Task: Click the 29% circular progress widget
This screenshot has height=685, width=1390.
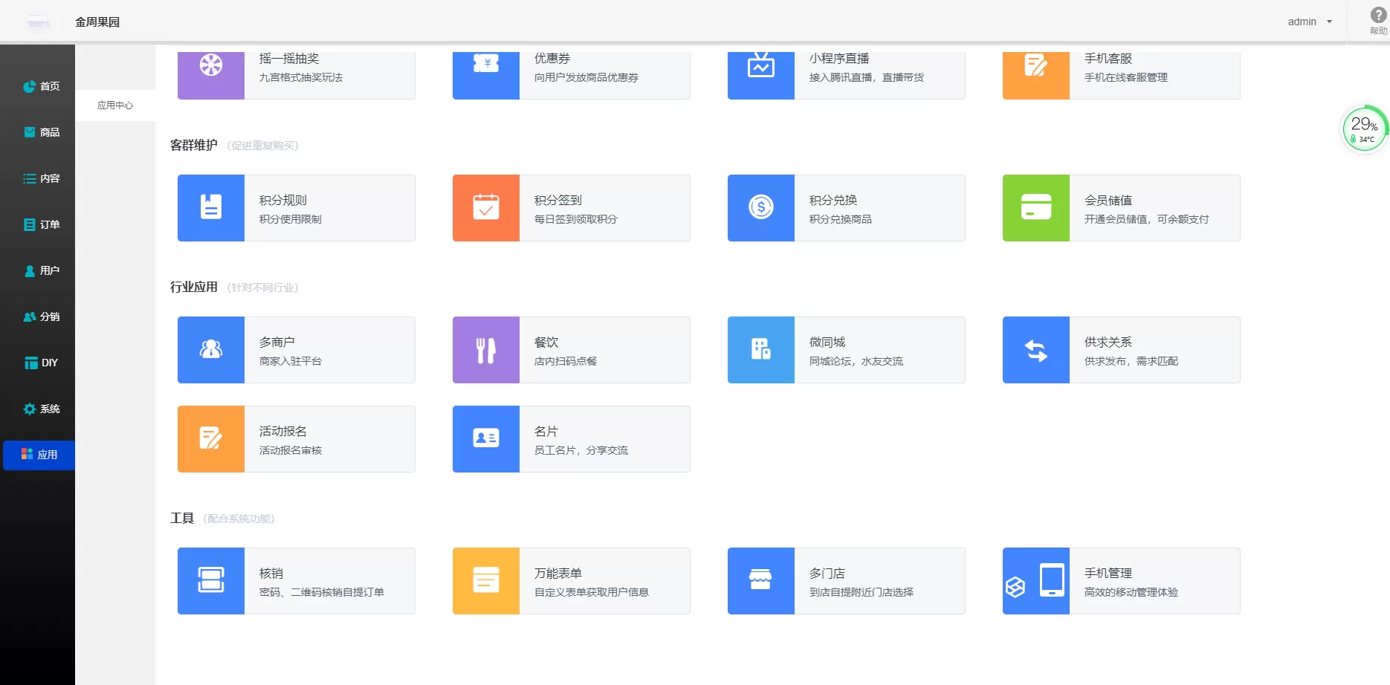Action: pyautogui.click(x=1363, y=128)
